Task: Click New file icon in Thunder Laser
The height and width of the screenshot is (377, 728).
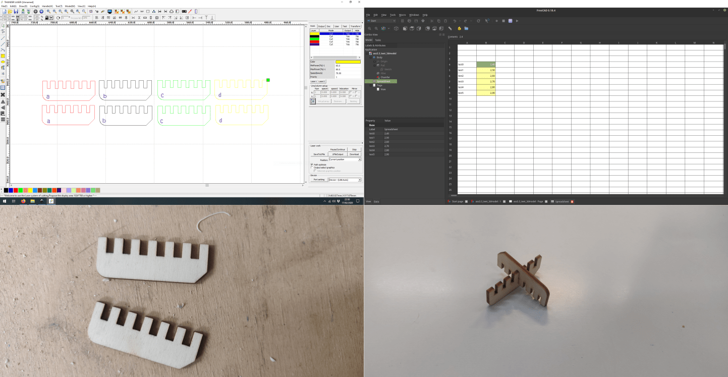Action: click(5, 11)
